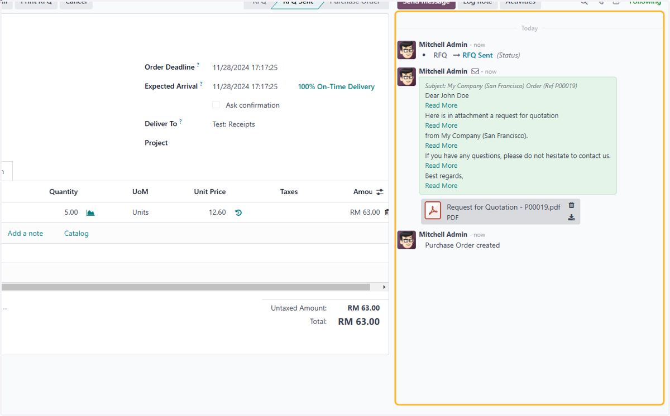The width and height of the screenshot is (670, 416).
Task: Click the envelope icon next to Mitchell Admin
Action: coord(475,71)
